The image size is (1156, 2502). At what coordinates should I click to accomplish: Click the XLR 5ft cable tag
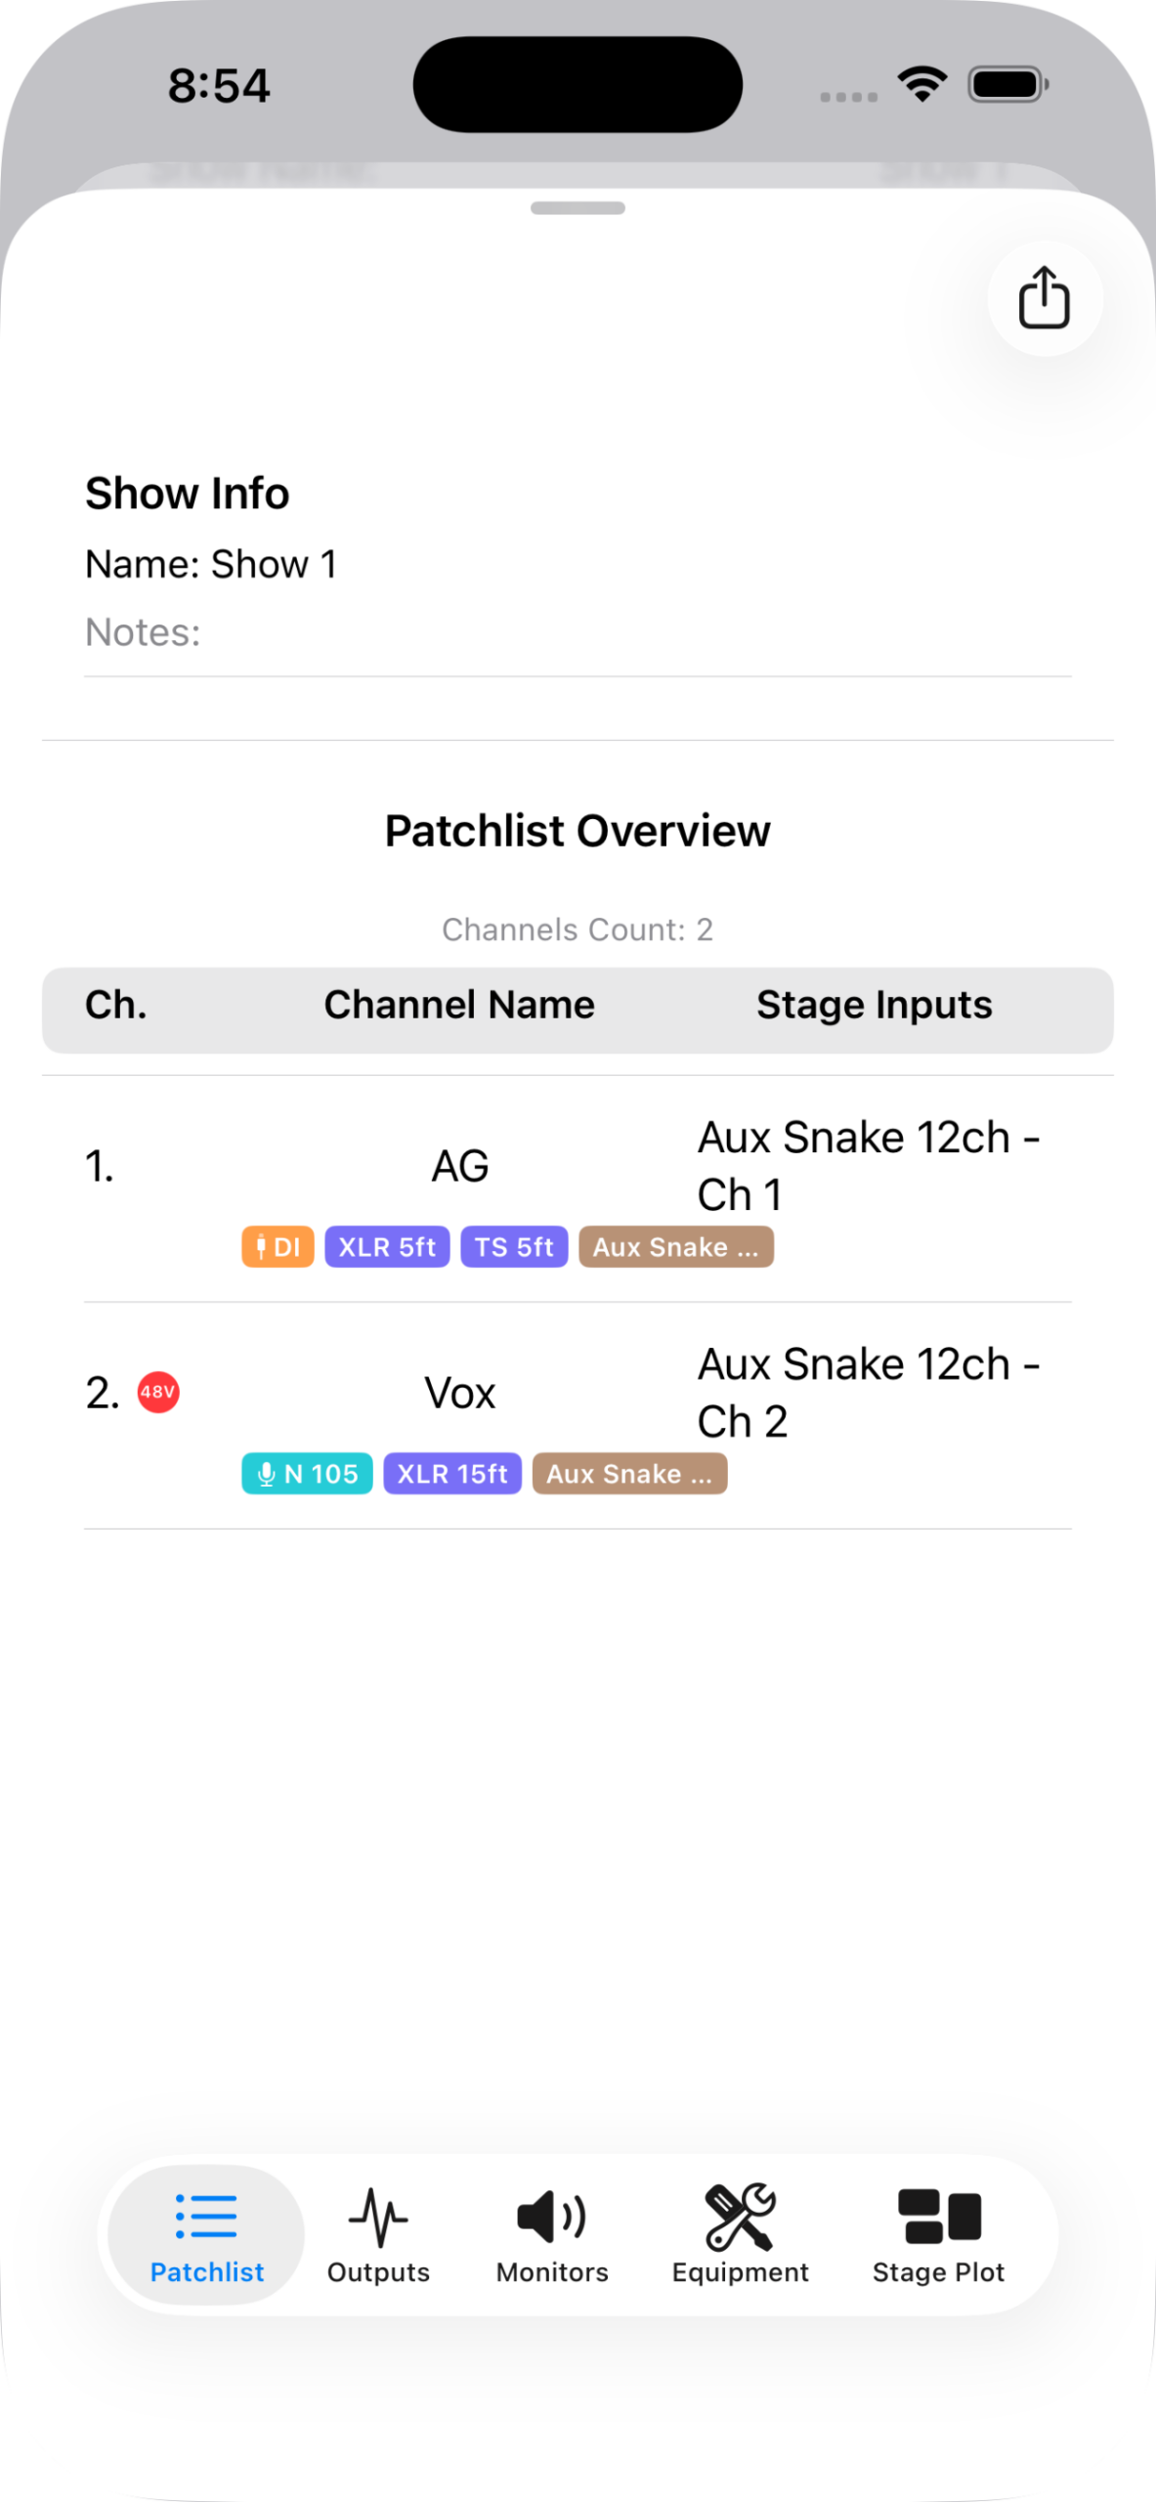tap(387, 1246)
